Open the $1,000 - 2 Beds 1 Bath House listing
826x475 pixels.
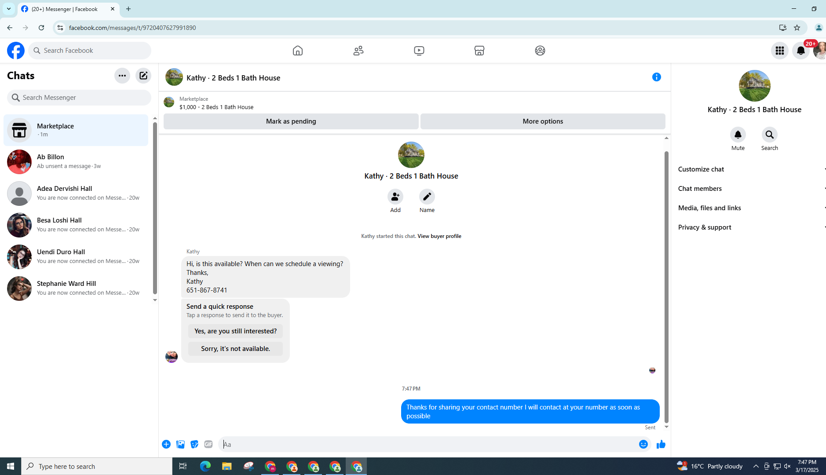coord(216,107)
